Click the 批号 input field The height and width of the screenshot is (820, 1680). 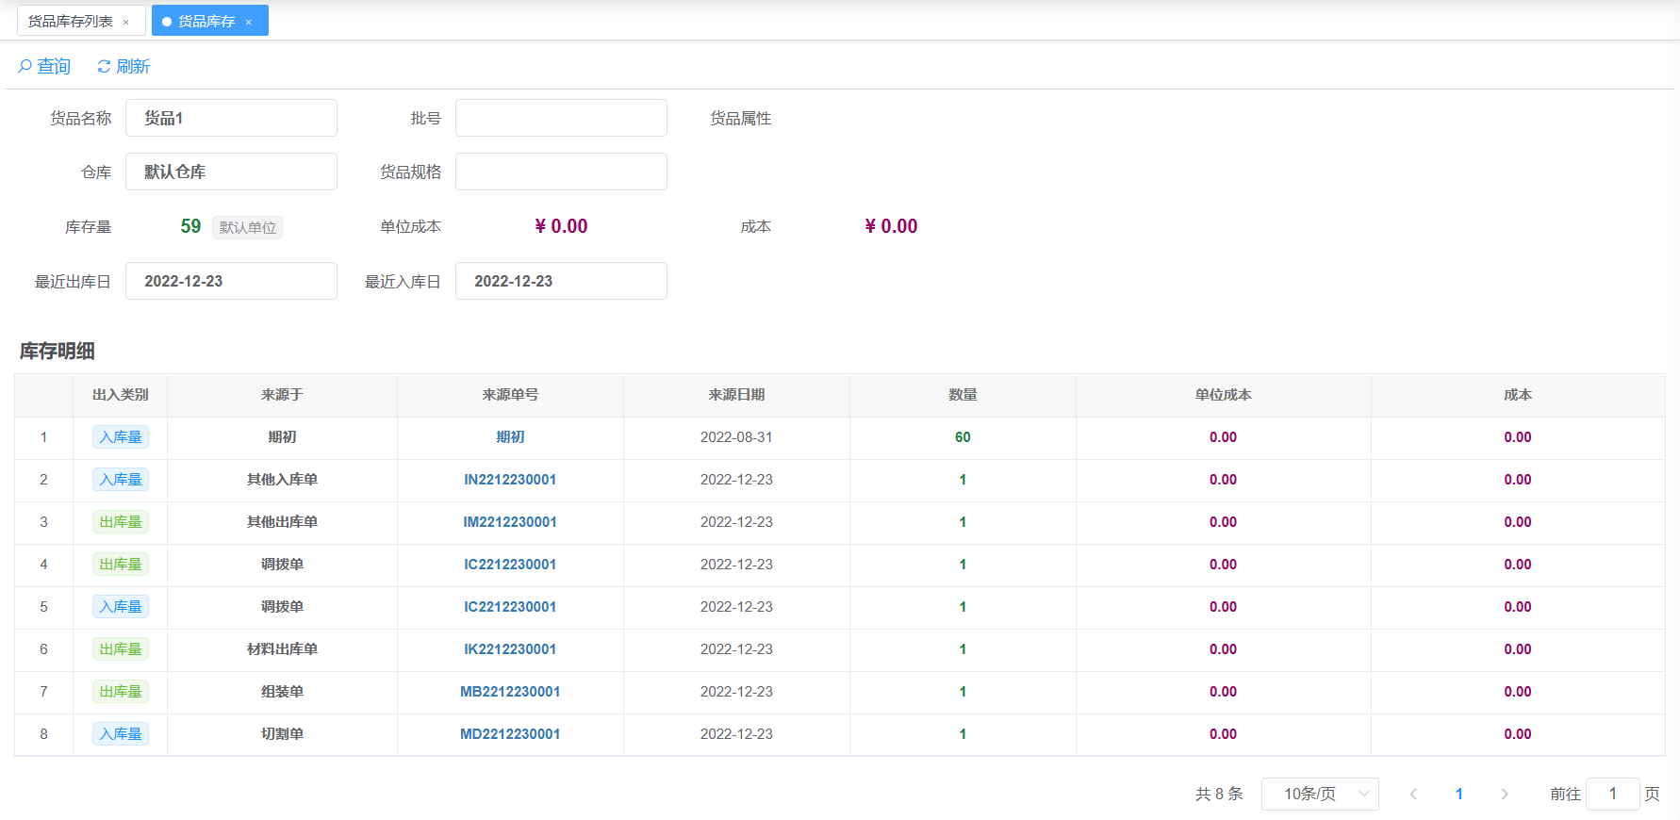(x=561, y=118)
